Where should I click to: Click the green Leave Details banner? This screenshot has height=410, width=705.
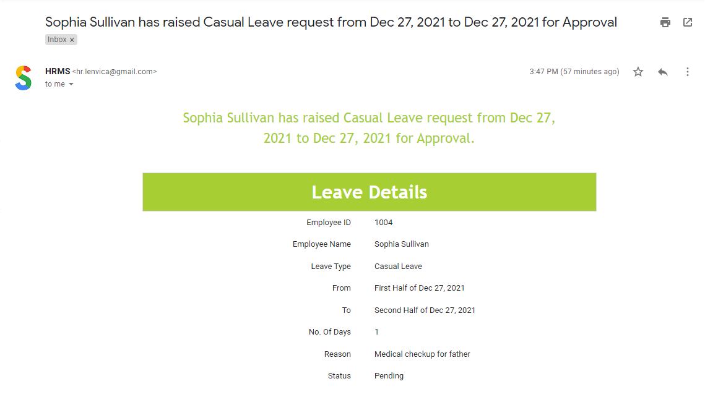coord(370,192)
